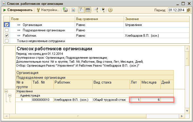Click the save settings icon

pos(102,10)
